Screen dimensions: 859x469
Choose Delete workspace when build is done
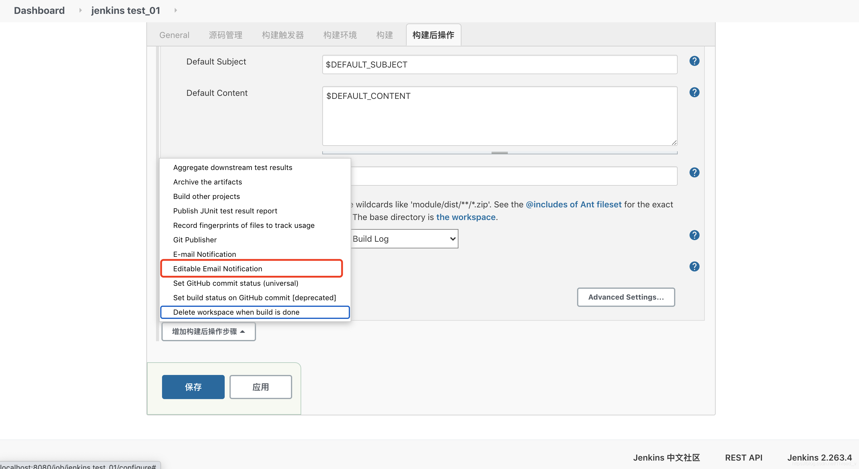236,312
